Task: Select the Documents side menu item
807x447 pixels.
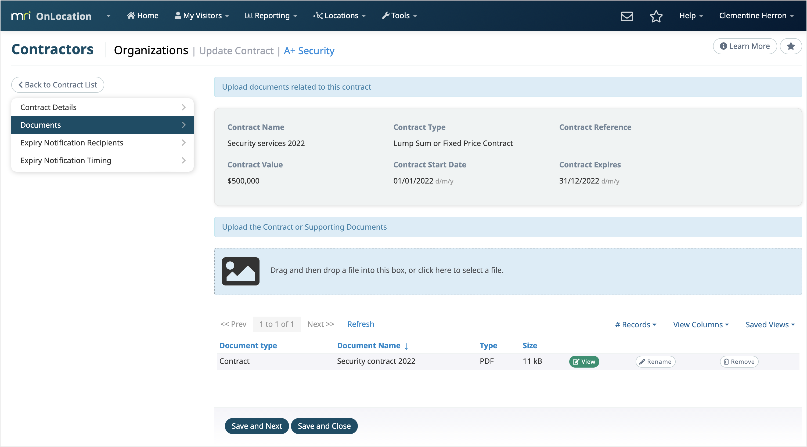Action: pos(102,125)
